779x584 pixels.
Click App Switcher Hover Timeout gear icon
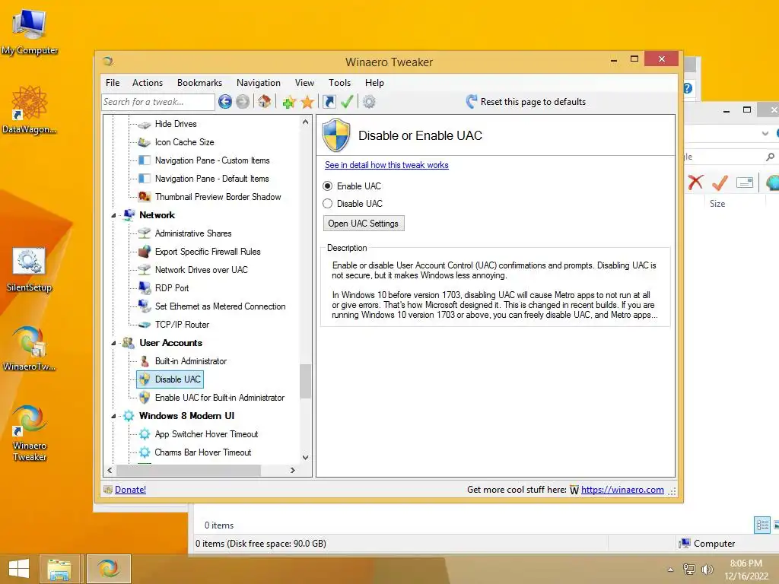(x=144, y=434)
